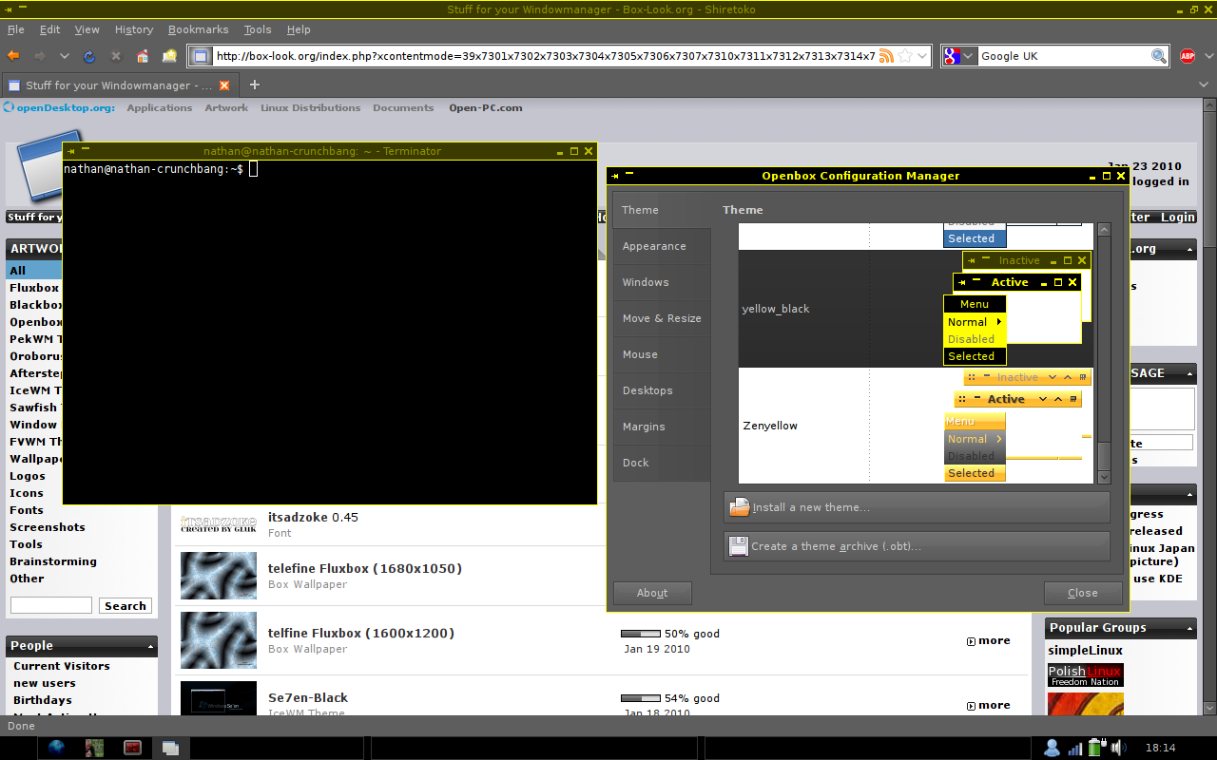
Task: Open the Edit menu
Action: [49, 29]
